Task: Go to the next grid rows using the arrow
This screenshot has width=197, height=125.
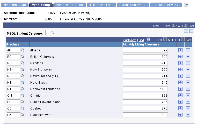Action: tap(183, 40)
